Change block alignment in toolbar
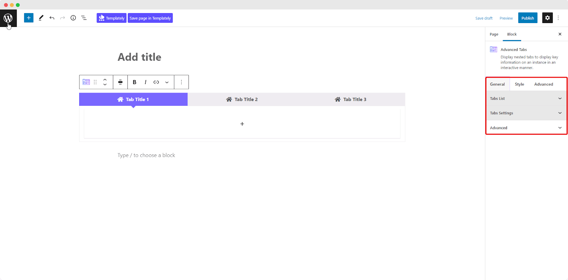Image resolution: width=568 pixels, height=280 pixels. tap(120, 82)
